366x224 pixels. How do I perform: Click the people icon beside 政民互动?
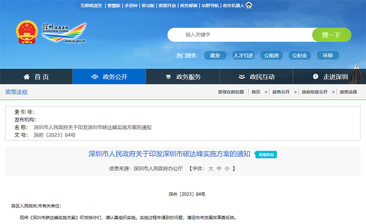pos(242,77)
